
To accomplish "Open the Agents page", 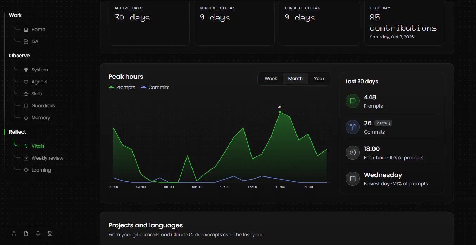I will [35, 82].
